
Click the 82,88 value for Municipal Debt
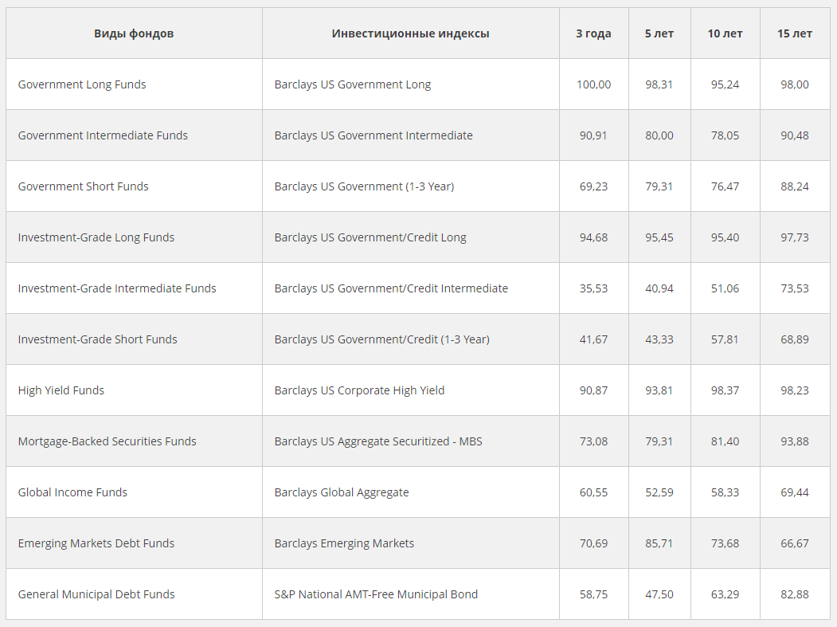[795, 594]
